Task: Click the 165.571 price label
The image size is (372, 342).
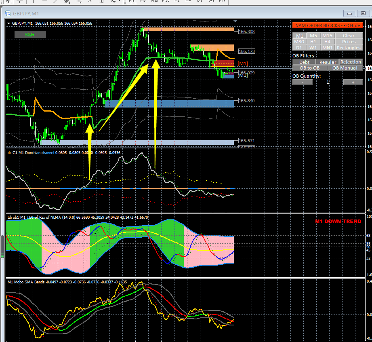Action: [247, 141]
